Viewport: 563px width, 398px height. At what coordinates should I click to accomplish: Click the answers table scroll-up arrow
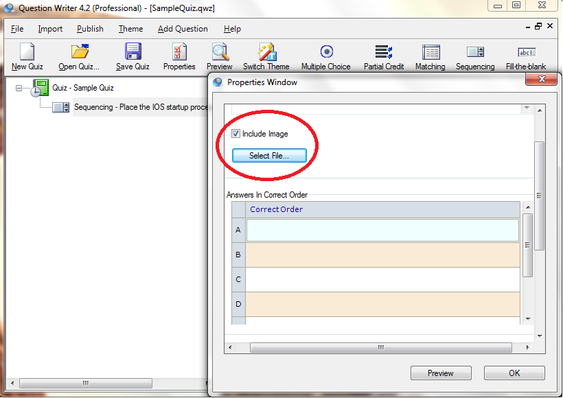coord(528,207)
